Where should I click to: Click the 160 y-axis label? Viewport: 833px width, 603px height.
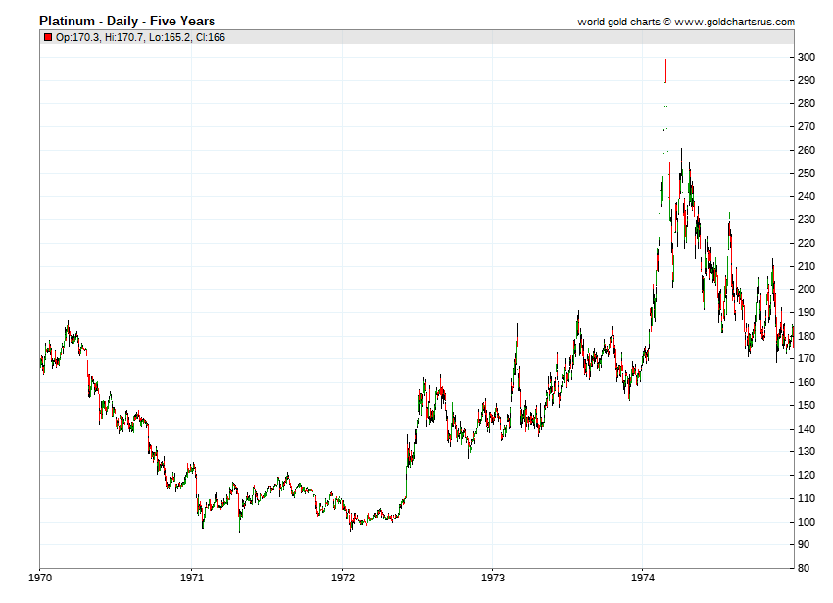[x=807, y=382]
